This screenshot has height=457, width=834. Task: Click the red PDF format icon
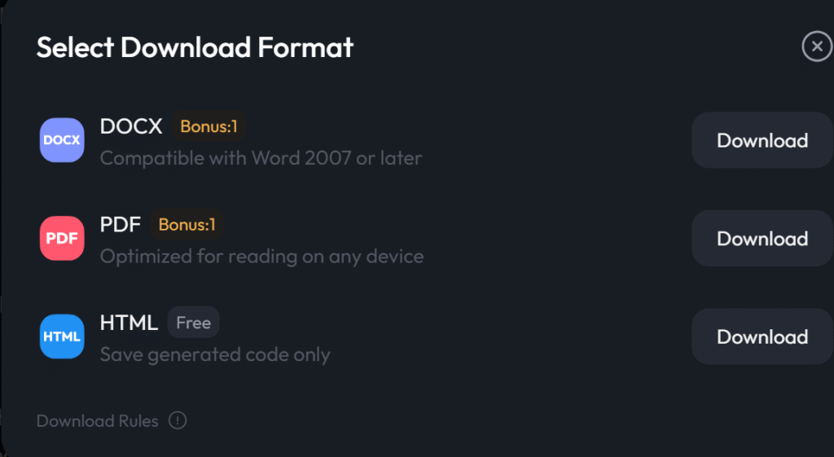click(62, 239)
